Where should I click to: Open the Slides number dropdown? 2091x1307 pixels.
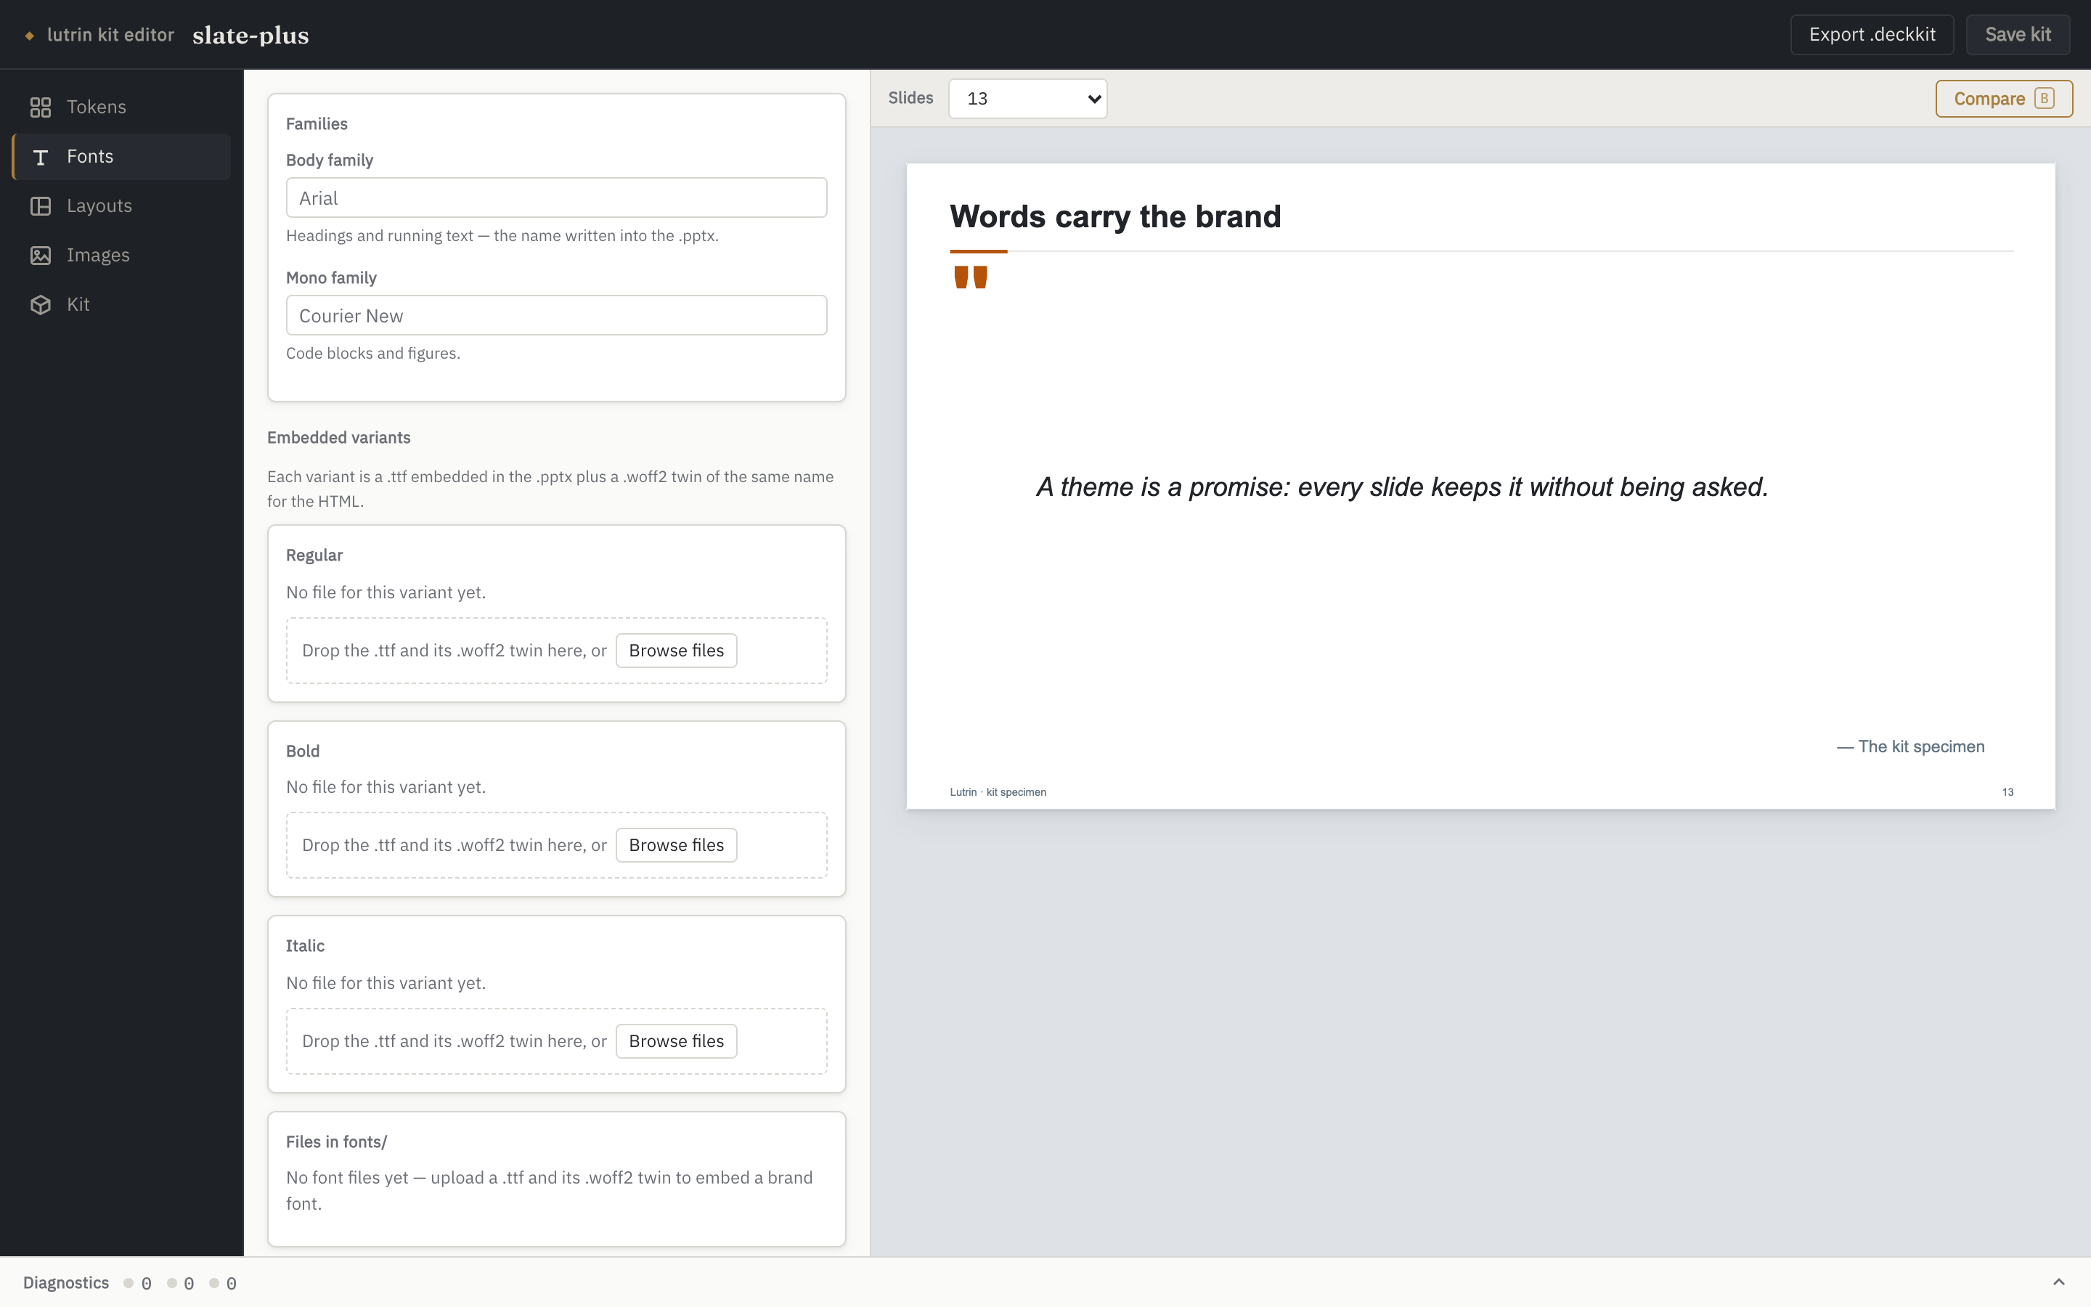[x=1027, y=99]
